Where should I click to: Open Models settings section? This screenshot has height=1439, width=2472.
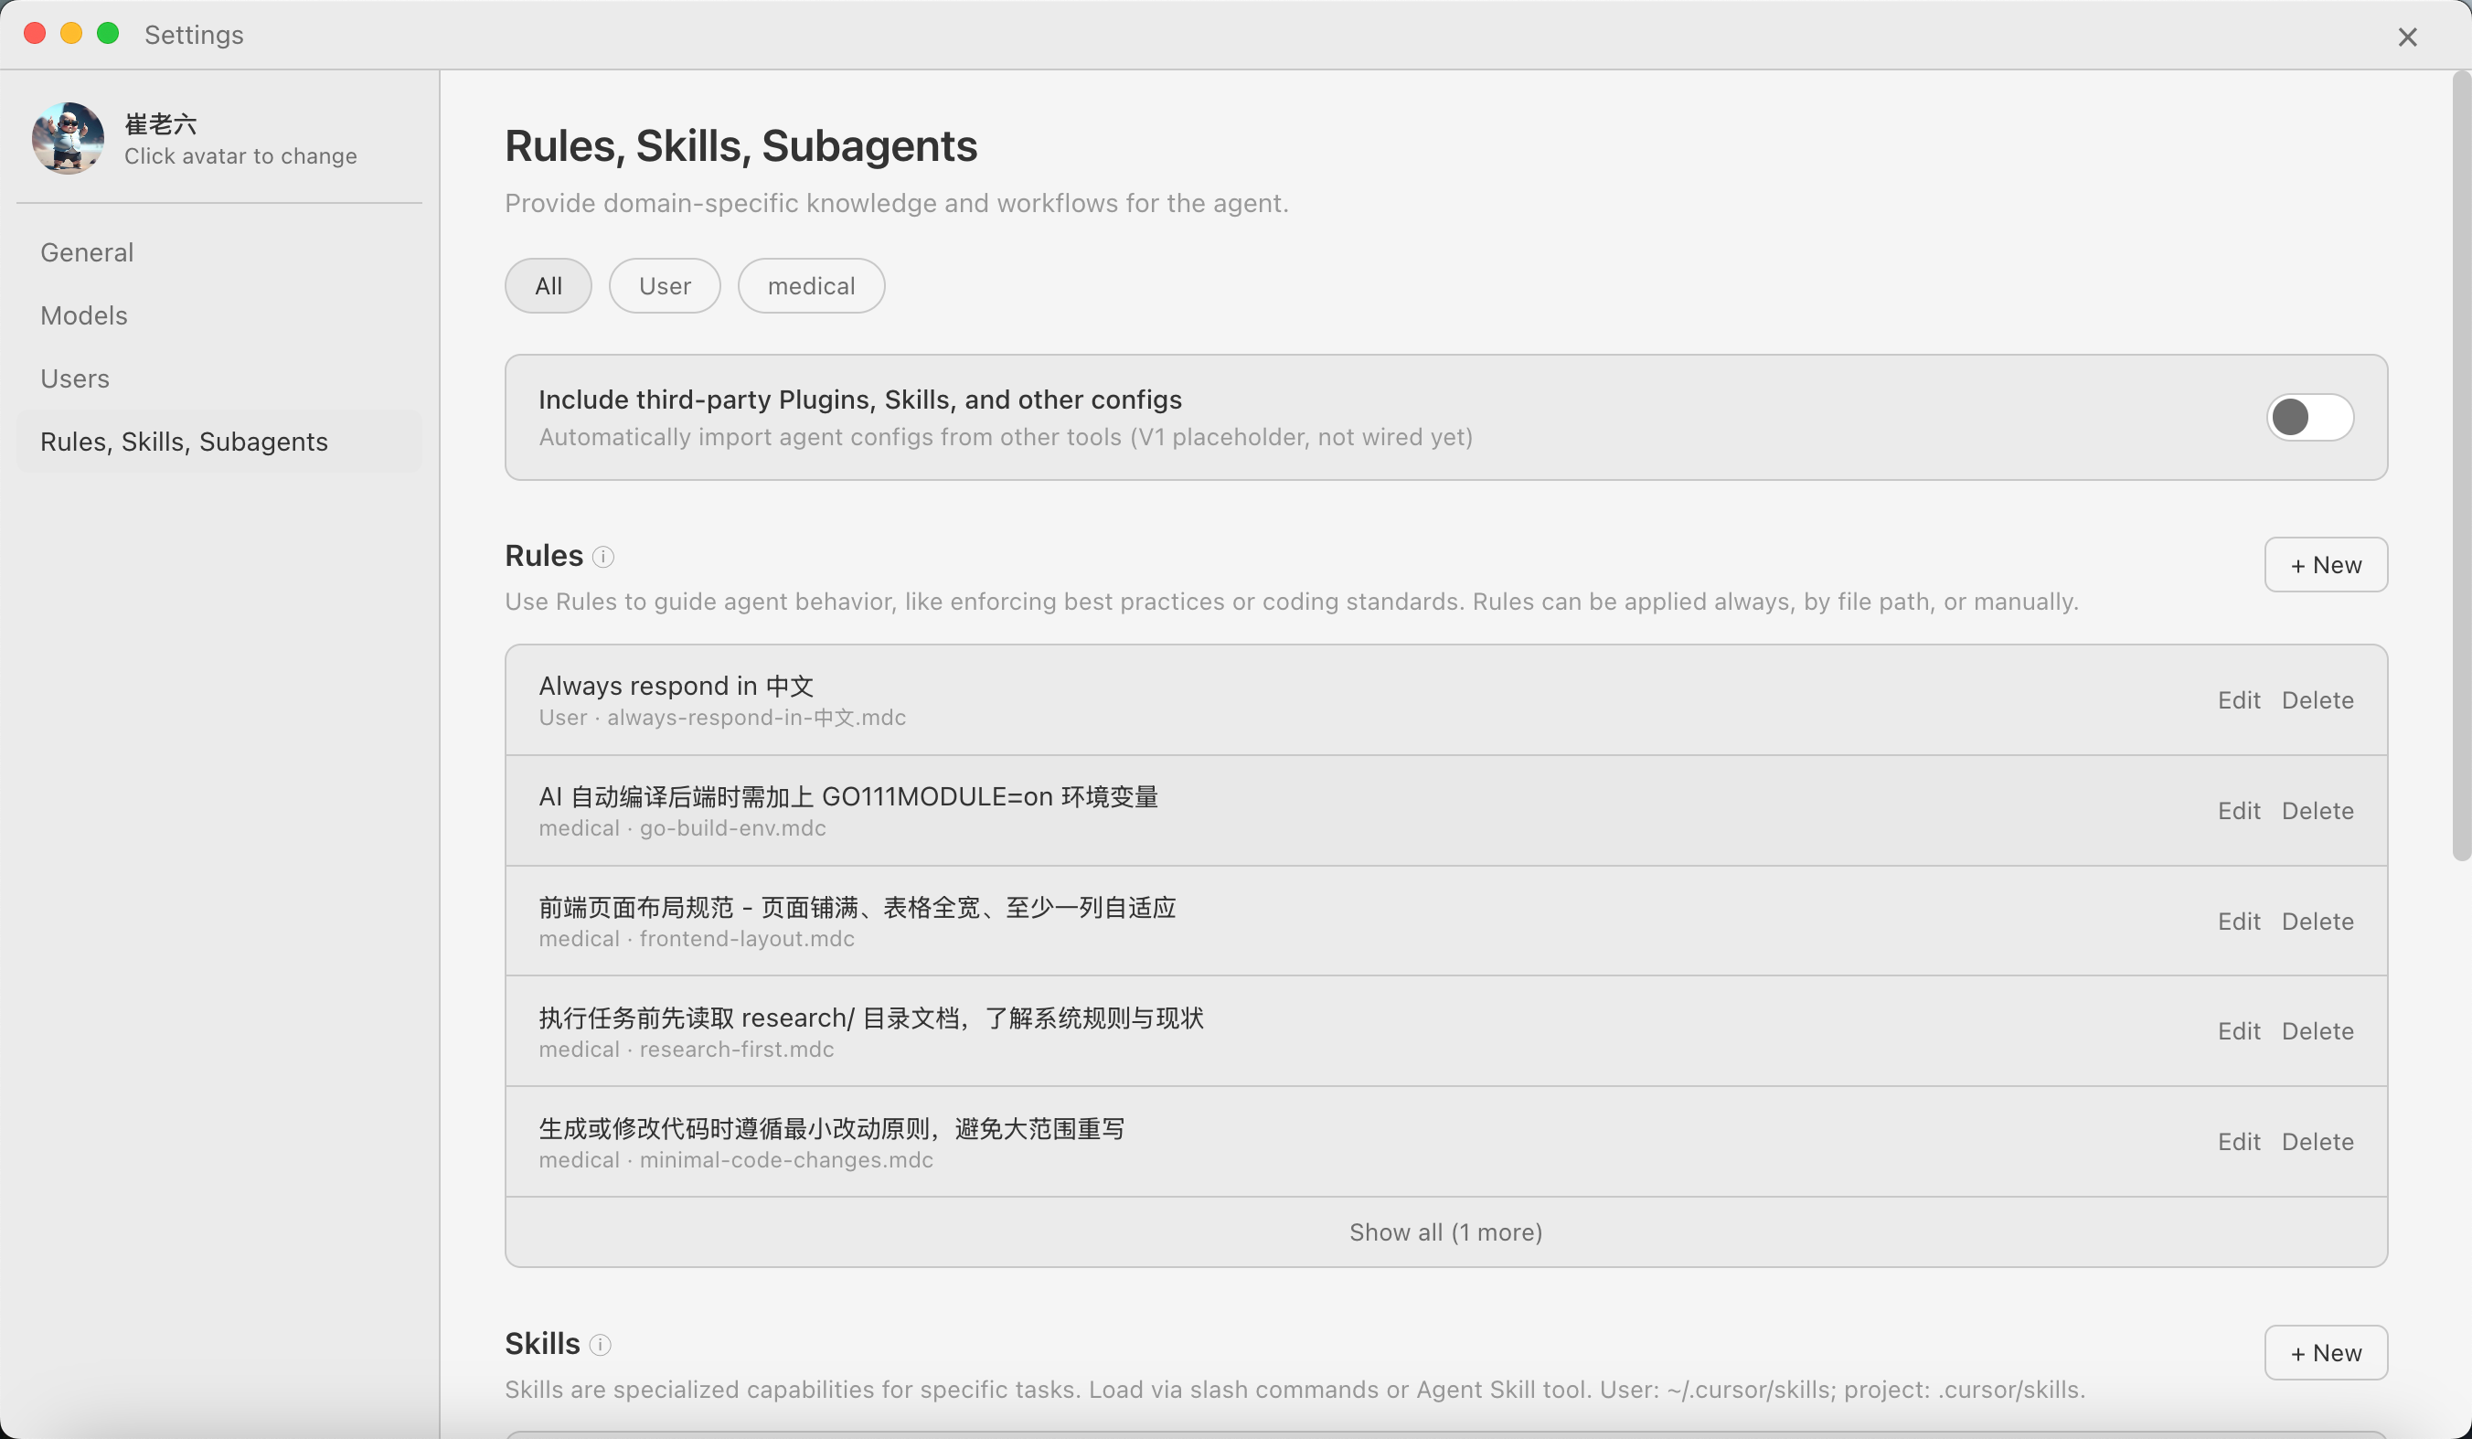219,315
